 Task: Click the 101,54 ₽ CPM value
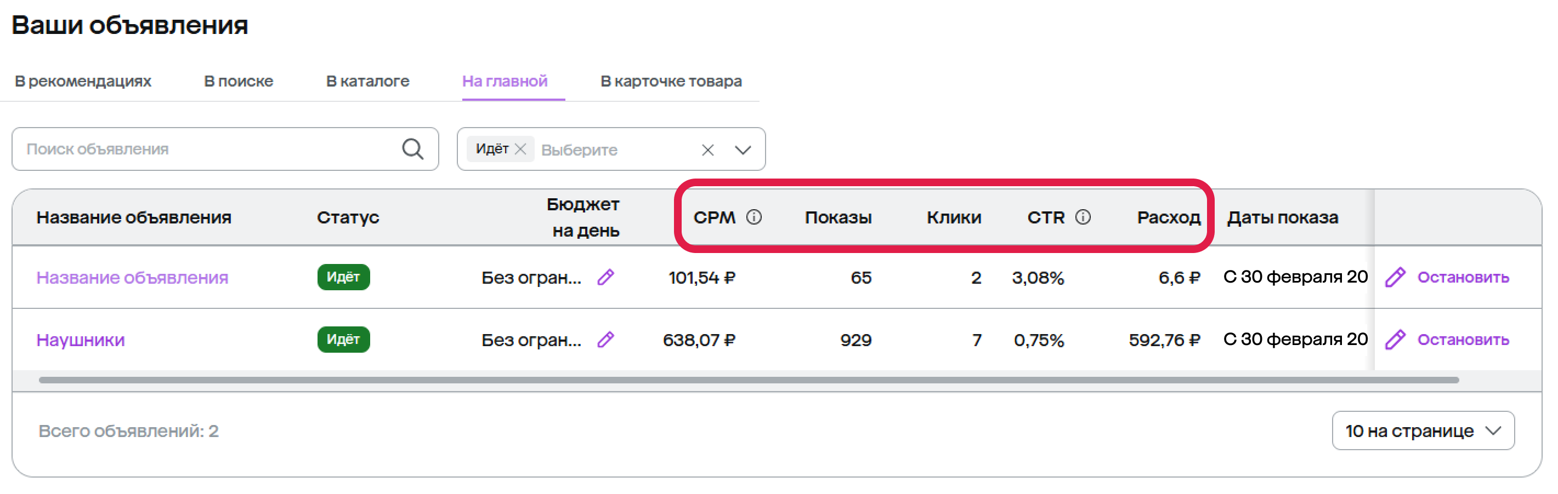click(x=701, y=277)
